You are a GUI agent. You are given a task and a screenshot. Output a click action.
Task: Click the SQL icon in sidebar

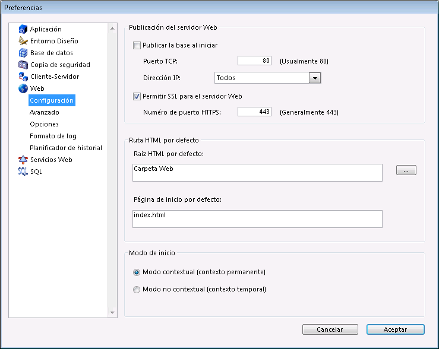pos(23,172)
